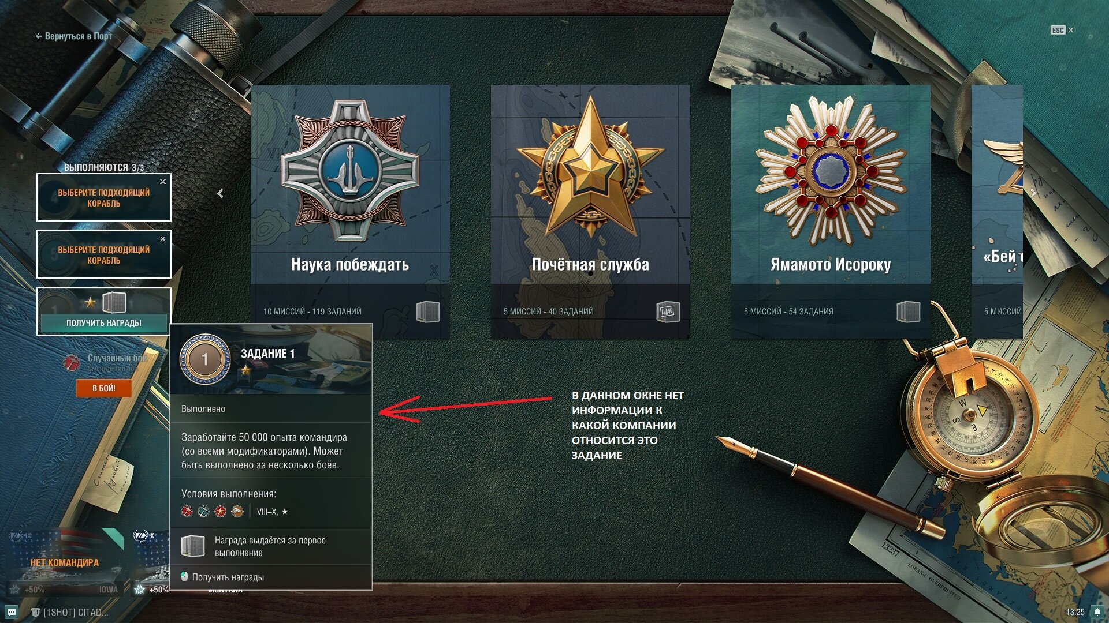Screen dimensions: 1109x623
Task: Click the container icon on Наука побеждать card
Action: click(427, 311)
